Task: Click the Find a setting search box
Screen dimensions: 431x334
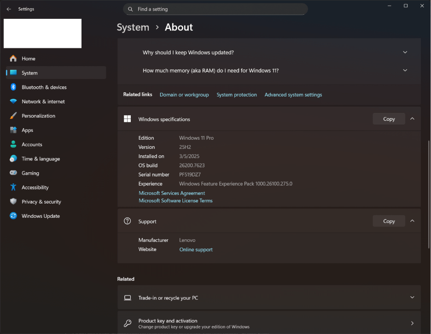Action: point(215,9)
